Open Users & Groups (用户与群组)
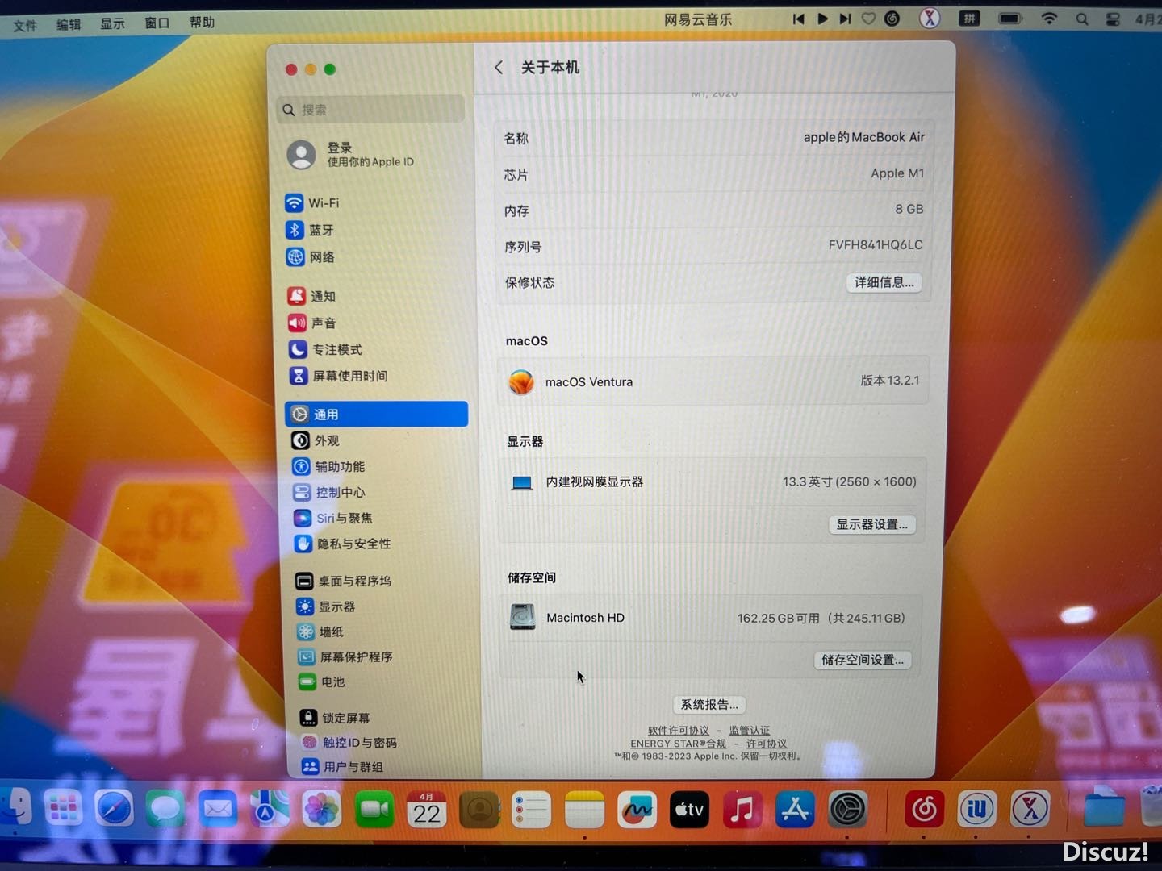Viewport: 1162px width, 871px height. click(342, 766)
